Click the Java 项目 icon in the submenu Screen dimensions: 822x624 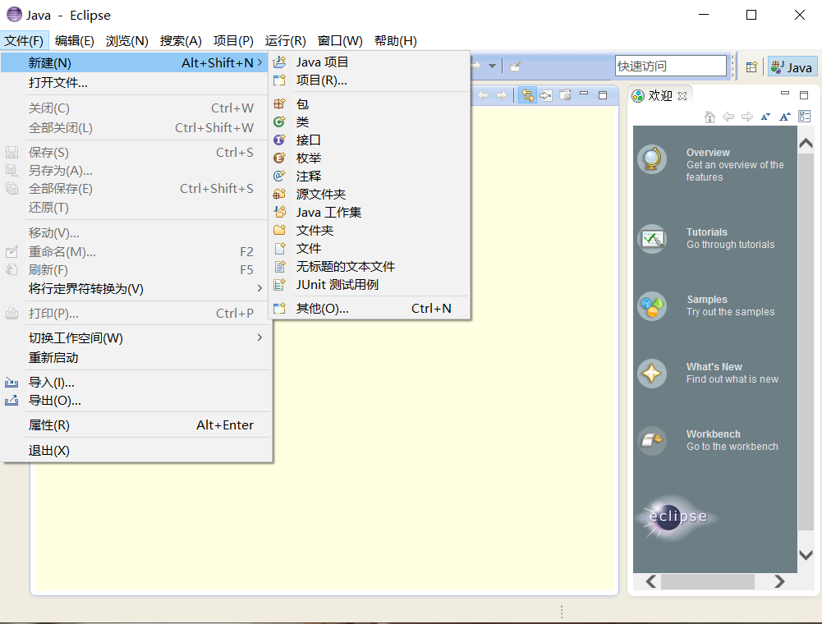pyautogui.click(x=280, y=62)
